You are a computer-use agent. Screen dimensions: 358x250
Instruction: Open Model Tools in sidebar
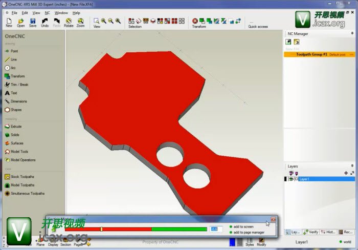[x=16, y=152]
